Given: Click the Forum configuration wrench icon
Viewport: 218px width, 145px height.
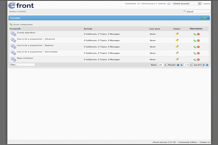Looking at the screenshot, I should click(x=11, y=24).
